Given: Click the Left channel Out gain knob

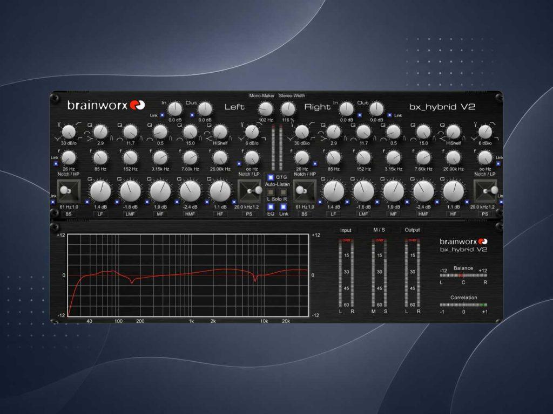Looking at the screenshot, I should 205,109.
